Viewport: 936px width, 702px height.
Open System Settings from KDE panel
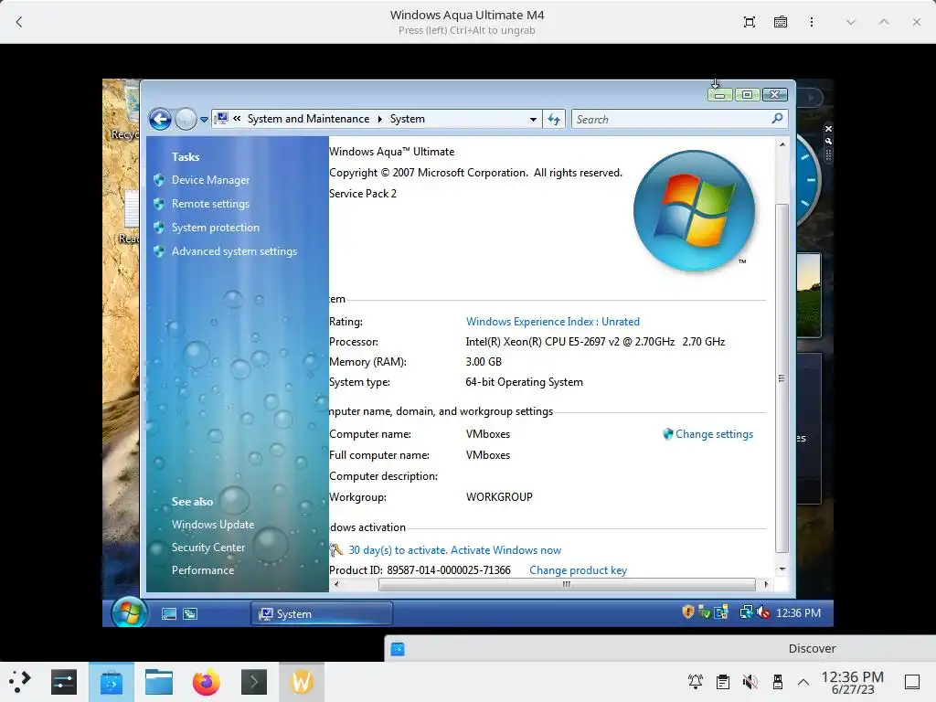point(64,682)
